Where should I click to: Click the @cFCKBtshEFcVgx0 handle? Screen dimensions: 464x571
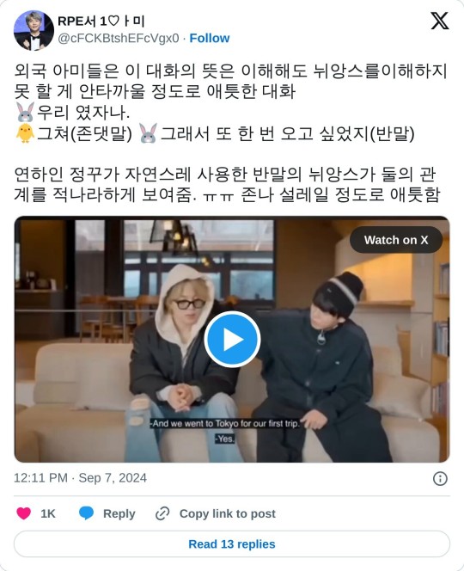click(x=119, y=38)
